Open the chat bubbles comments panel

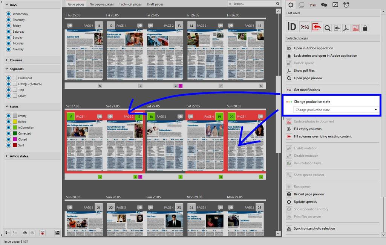(324, 5)
